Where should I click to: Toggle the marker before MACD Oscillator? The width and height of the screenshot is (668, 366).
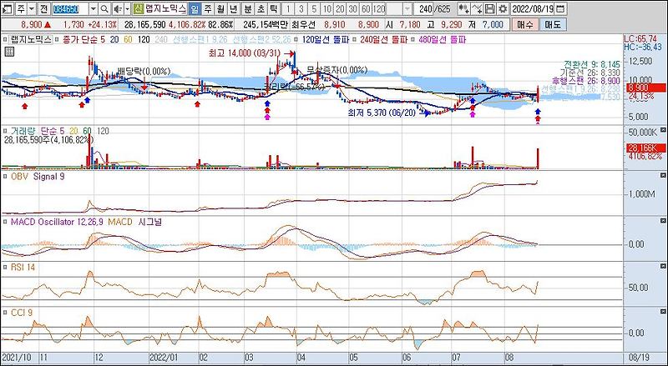[4, 222]
